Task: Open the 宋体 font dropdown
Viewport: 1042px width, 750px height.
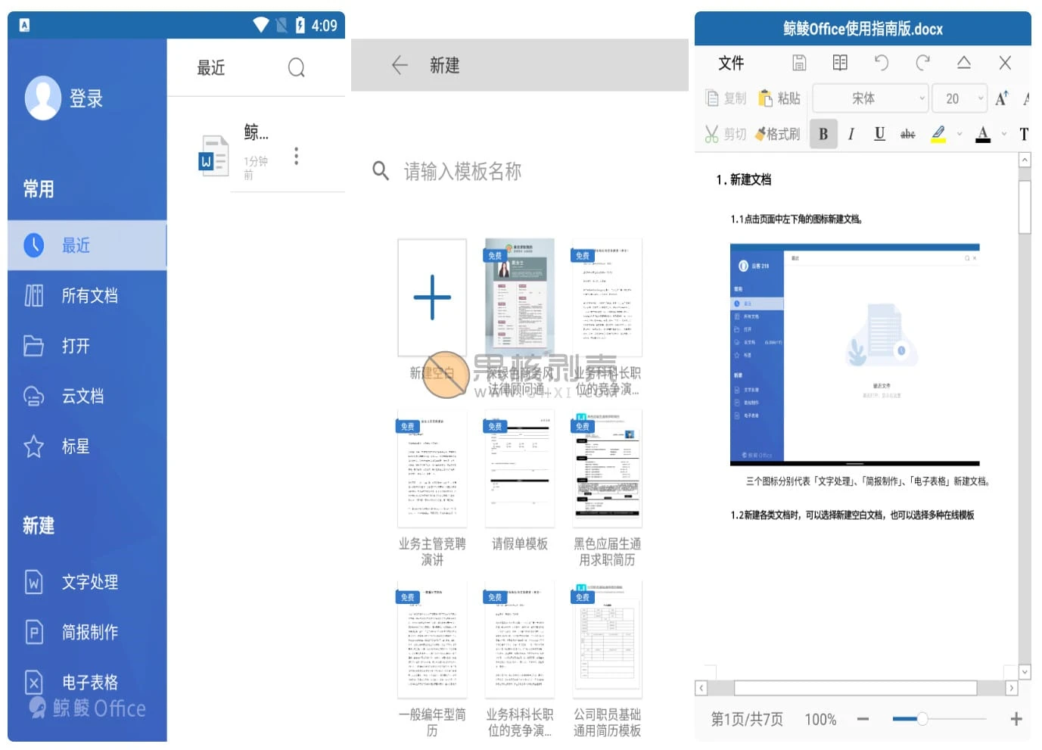Action: (x=869, y=98)
